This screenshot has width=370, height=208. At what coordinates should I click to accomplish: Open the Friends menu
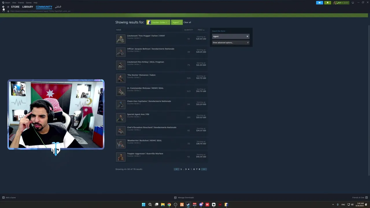click(21, 3)
